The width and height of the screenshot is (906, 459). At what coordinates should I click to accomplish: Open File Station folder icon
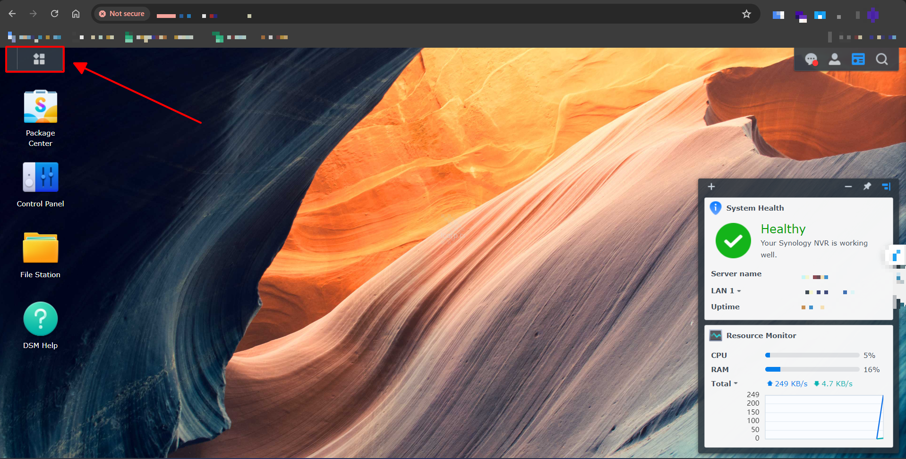click(41, 248)
